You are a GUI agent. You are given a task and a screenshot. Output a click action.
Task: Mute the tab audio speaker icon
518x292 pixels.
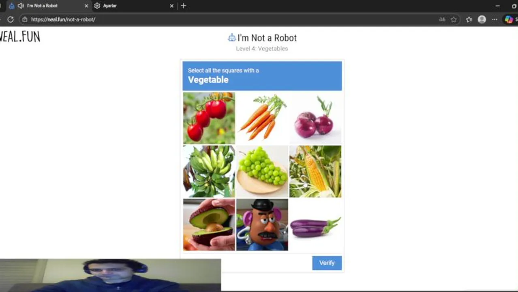point(21,6)
